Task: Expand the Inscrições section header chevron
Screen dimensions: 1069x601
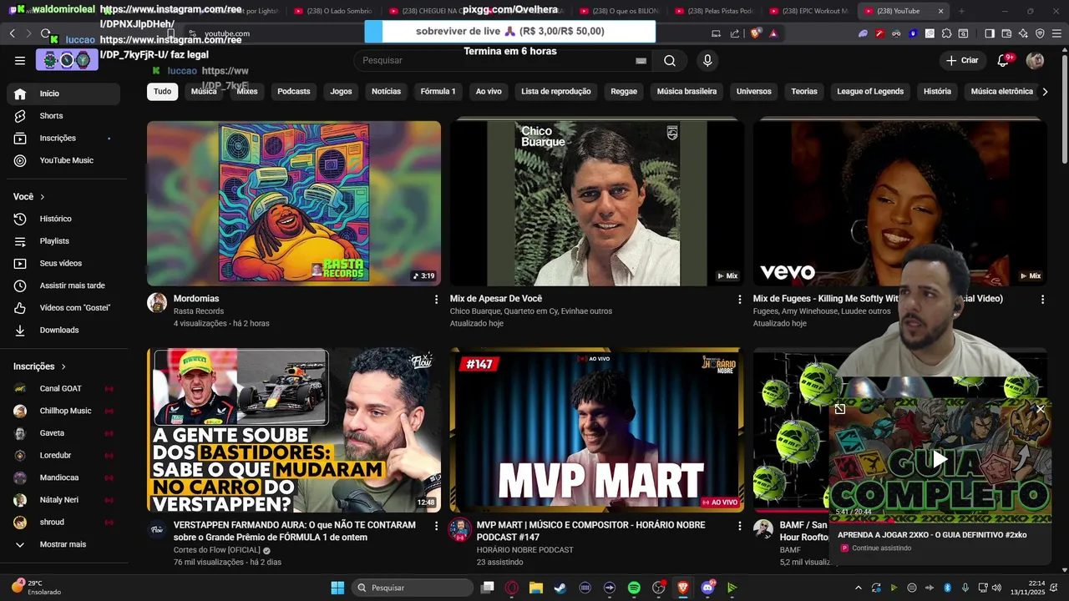Action: (63, 366)
